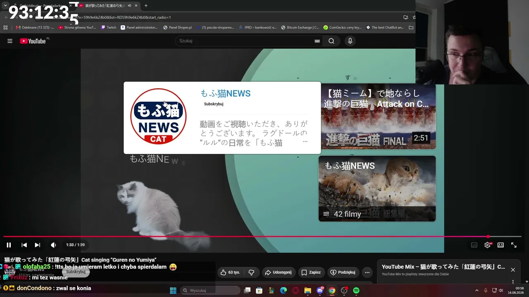
Task: Close the YouTube Mix playlist panel
Action: coord(513,270)
